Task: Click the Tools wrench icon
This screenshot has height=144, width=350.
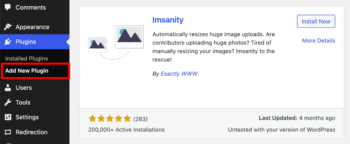Action: pos(8,102)
